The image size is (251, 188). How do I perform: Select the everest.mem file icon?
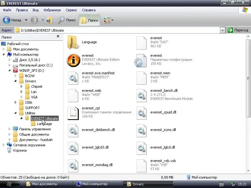[142, 78]
